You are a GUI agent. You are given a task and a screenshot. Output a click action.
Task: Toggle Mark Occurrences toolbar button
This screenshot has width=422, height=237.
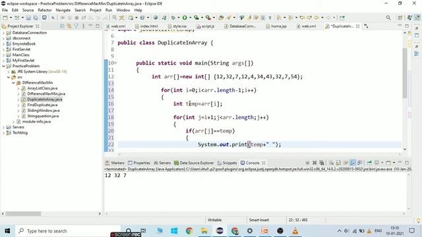coord(249,18)
